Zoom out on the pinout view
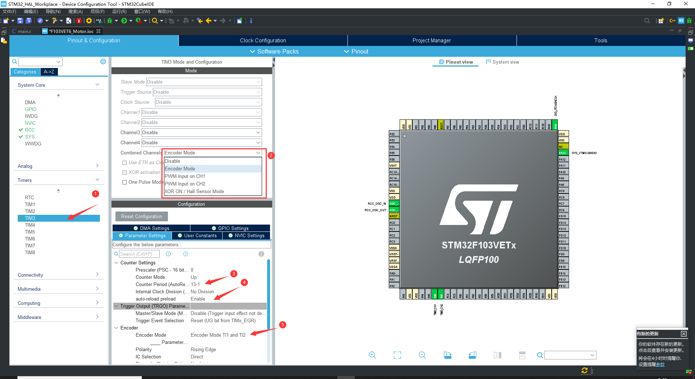This screenshot has width=695, height=379. pos(422,355)
